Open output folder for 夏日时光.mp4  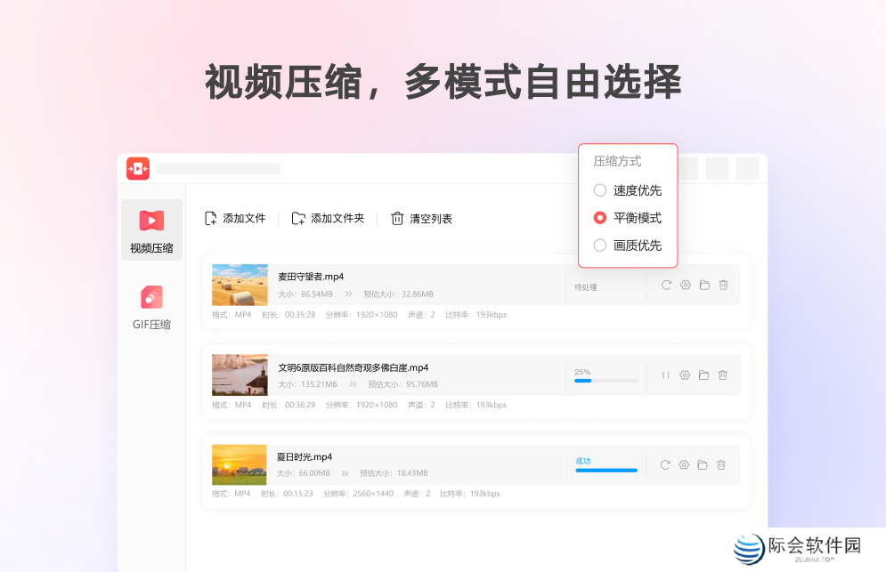point(703,464)
